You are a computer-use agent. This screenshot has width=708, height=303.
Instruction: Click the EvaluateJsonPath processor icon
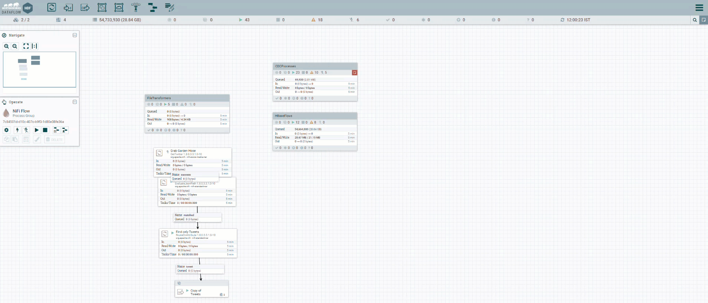164,182
